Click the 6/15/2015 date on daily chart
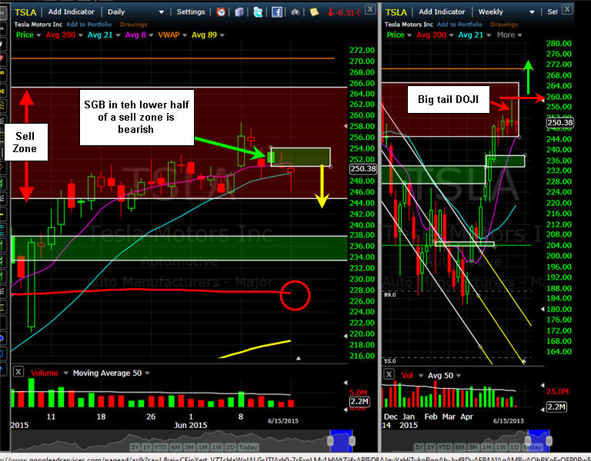591x461 pixels. click(283, 421)
